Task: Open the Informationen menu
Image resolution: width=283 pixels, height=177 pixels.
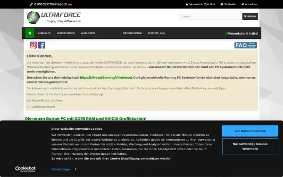Action: tap(132, 33)
